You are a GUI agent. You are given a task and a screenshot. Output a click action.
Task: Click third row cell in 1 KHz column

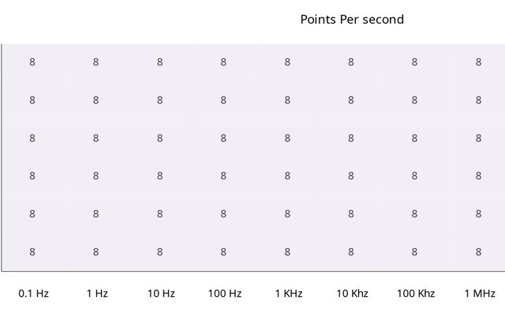click(287, 138)
